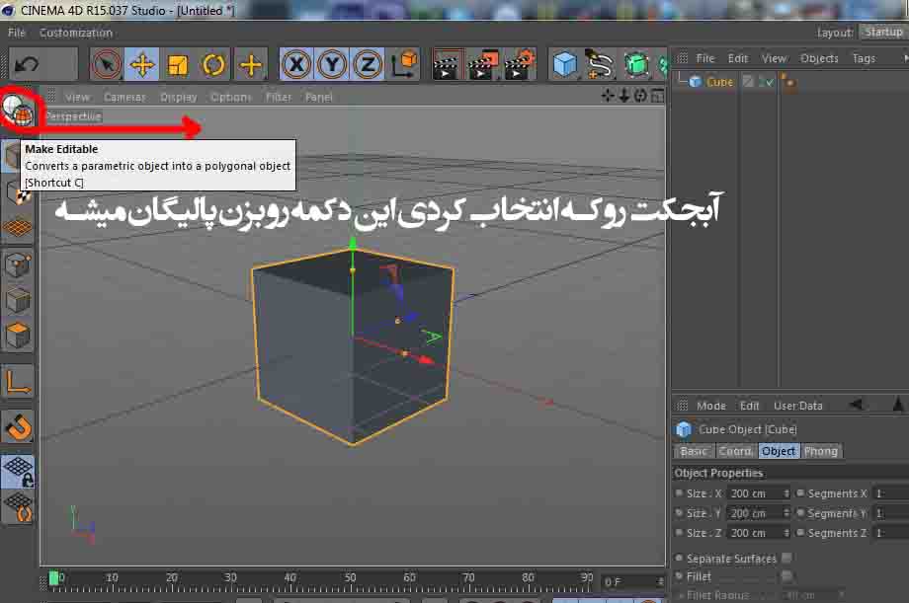This screenshot has height=603, width=909.
Task: Click Size X value field
Action: click(x=754, y=493)
